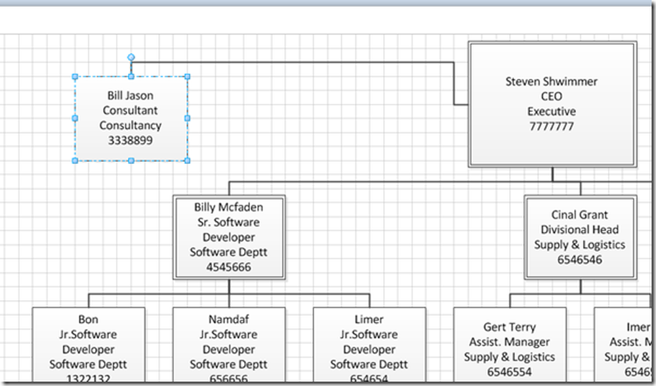This screenshot has width=656, height=386.
Task: Click the CEO title text
Action: 552,96
